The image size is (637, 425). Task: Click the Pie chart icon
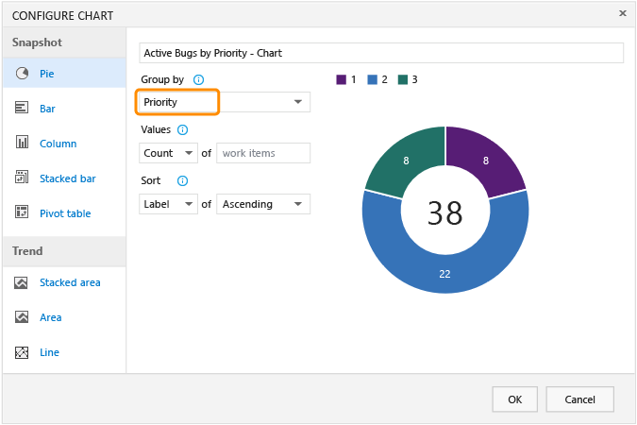(x=22, y=74)
